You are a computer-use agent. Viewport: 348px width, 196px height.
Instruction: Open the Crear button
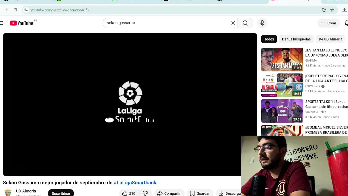tap(328, 23)
